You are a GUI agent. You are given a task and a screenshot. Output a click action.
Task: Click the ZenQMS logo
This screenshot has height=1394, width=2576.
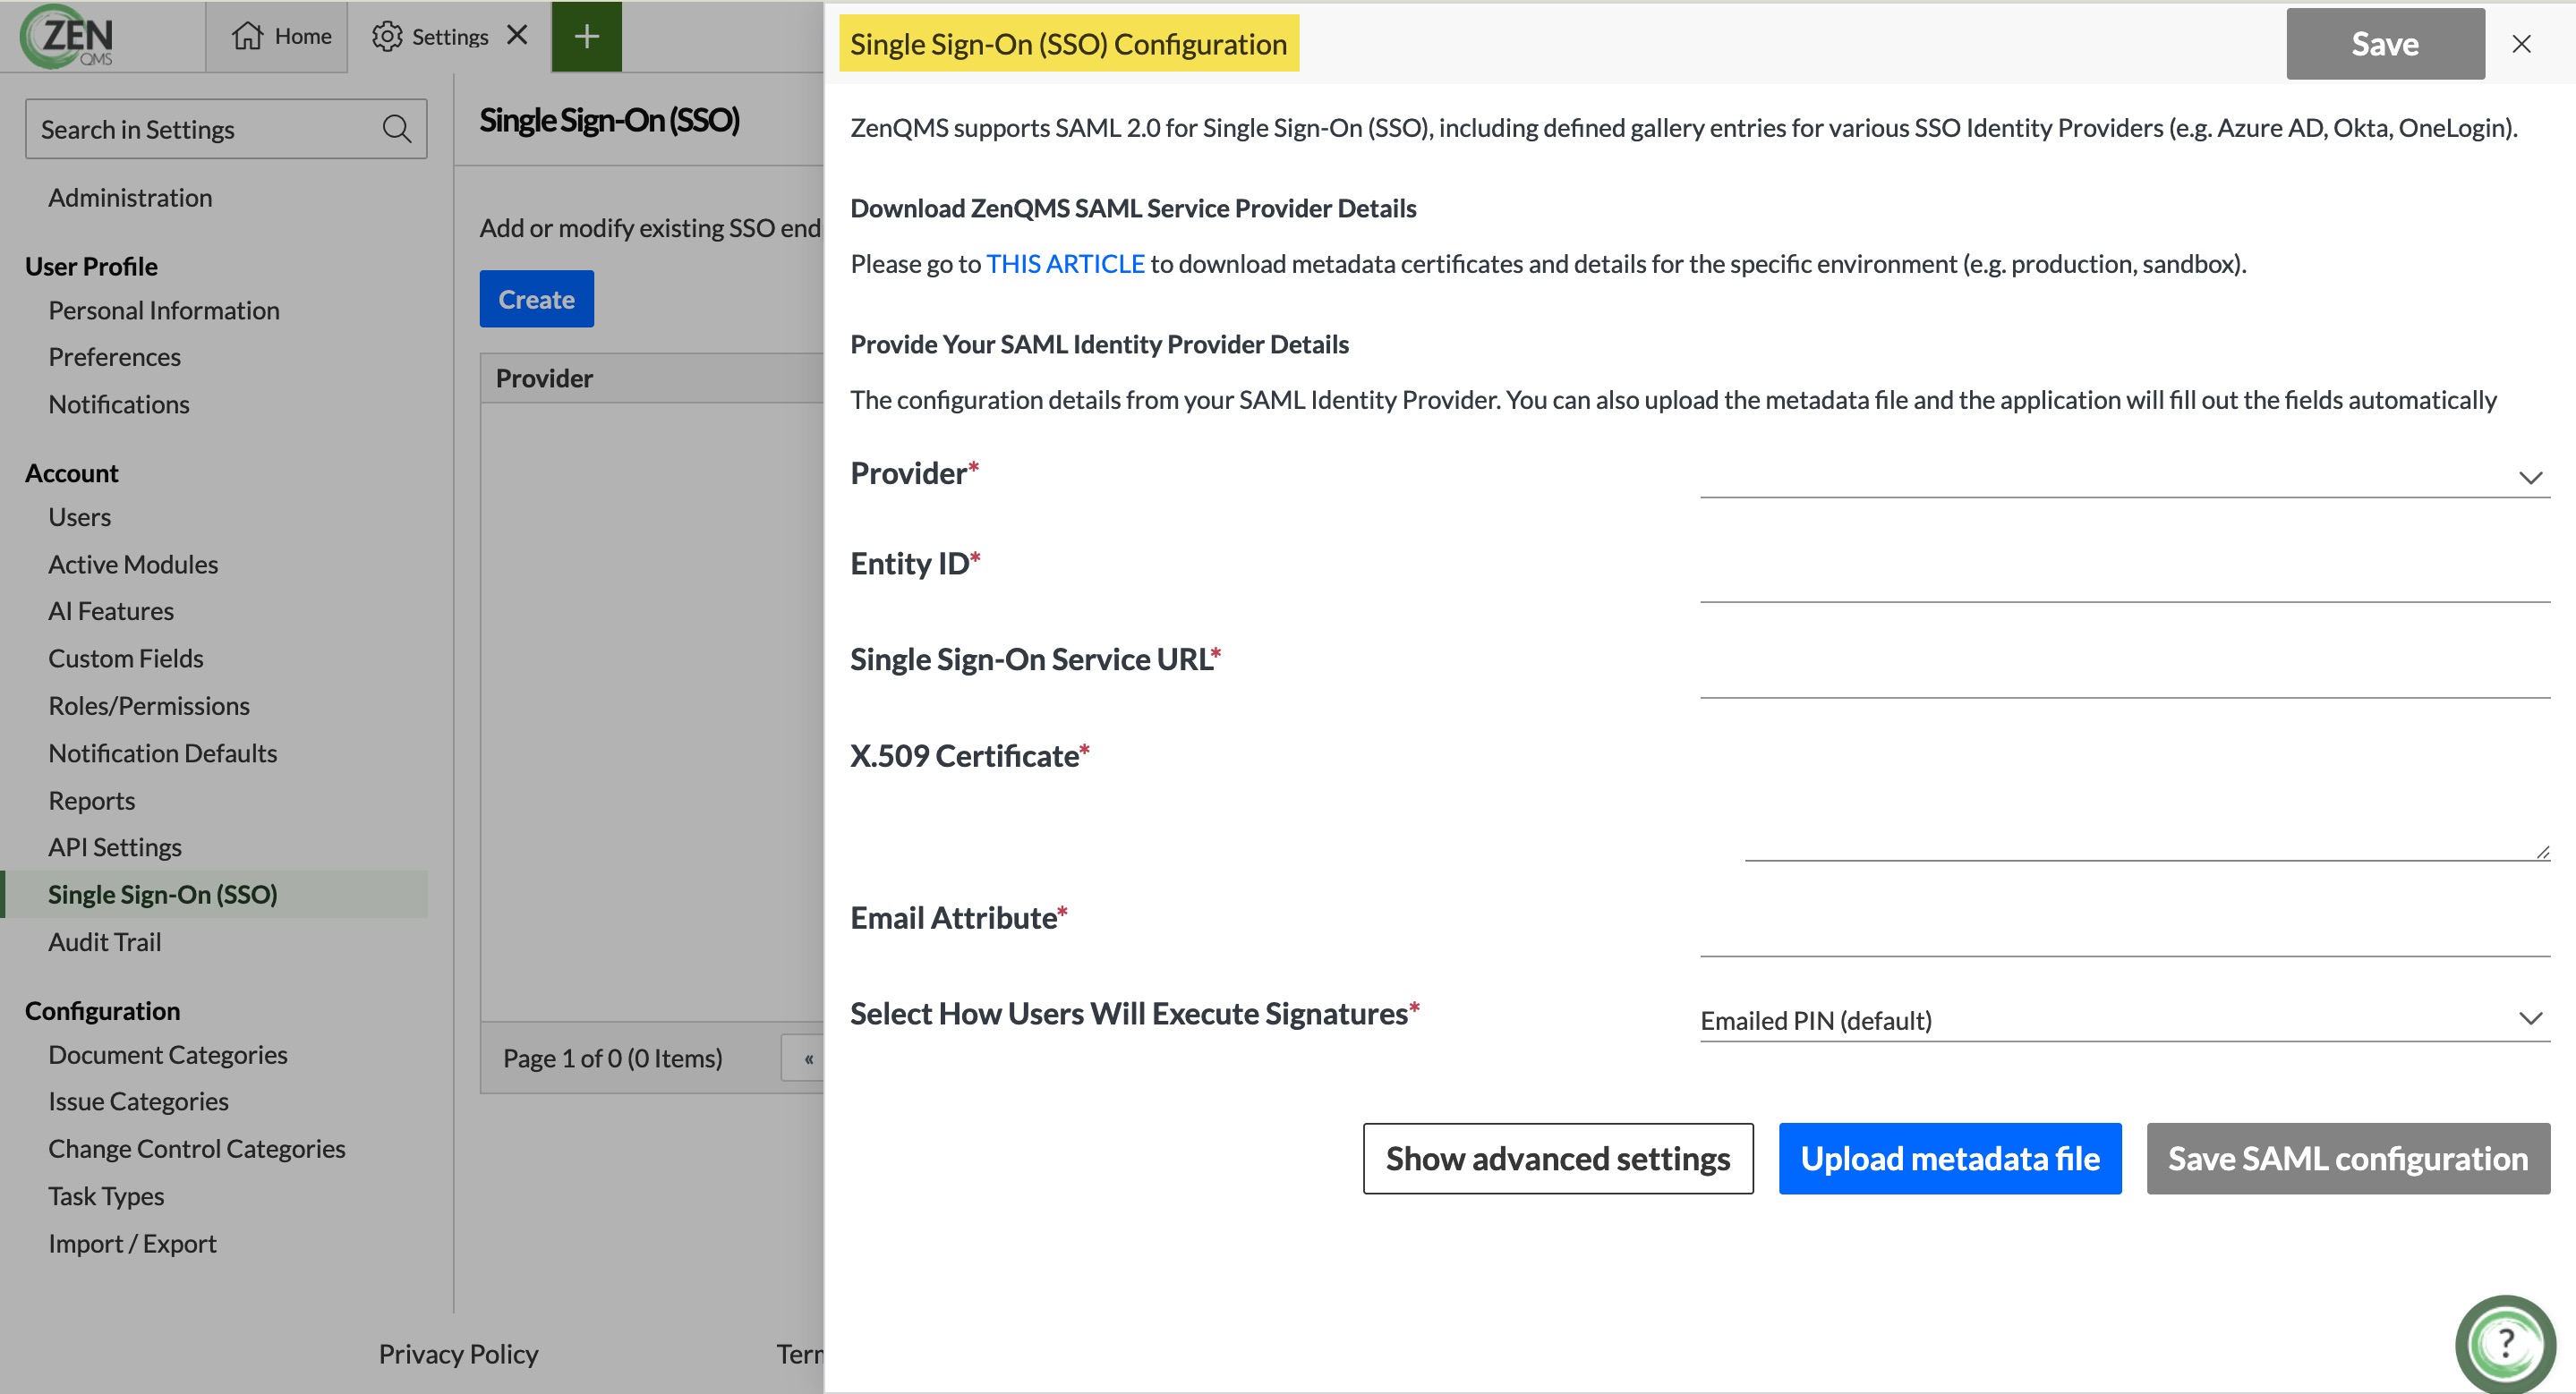coord(67,37)
